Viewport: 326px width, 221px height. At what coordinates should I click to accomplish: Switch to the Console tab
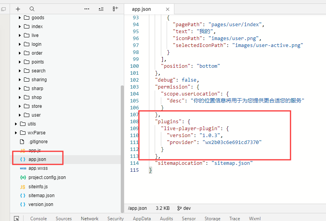coord(39,218)
